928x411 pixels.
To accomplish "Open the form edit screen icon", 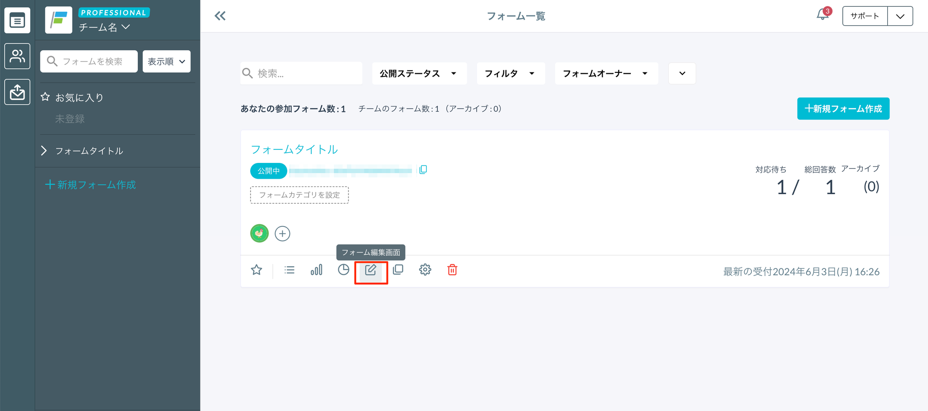I will point(371,270).
